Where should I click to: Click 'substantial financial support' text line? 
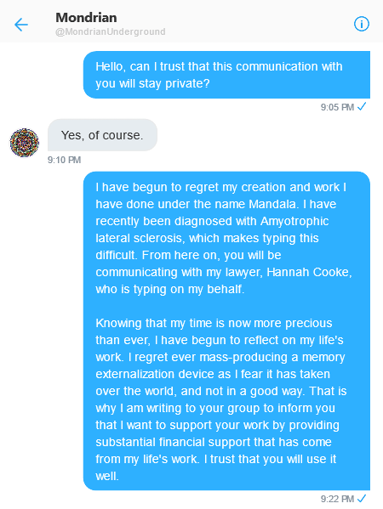click(x=214, y=442)
